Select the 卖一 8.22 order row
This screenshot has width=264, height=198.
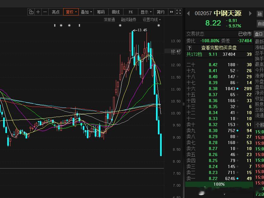(219, 178)
